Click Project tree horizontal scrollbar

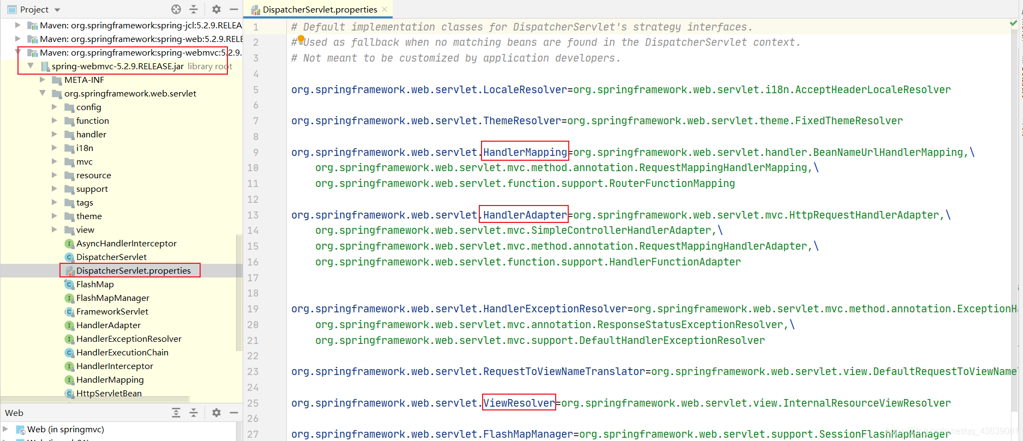(x=95, y=399)
